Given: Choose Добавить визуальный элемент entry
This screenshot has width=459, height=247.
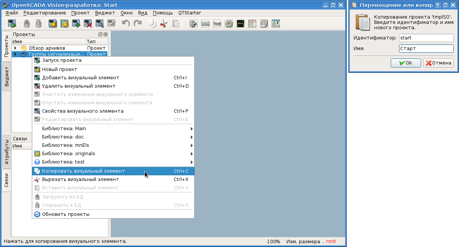Looking at the screenshot, I should click(x=113, y=77).
